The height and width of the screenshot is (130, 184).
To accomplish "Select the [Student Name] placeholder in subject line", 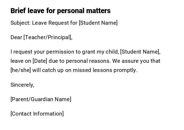I will [98, 23].
